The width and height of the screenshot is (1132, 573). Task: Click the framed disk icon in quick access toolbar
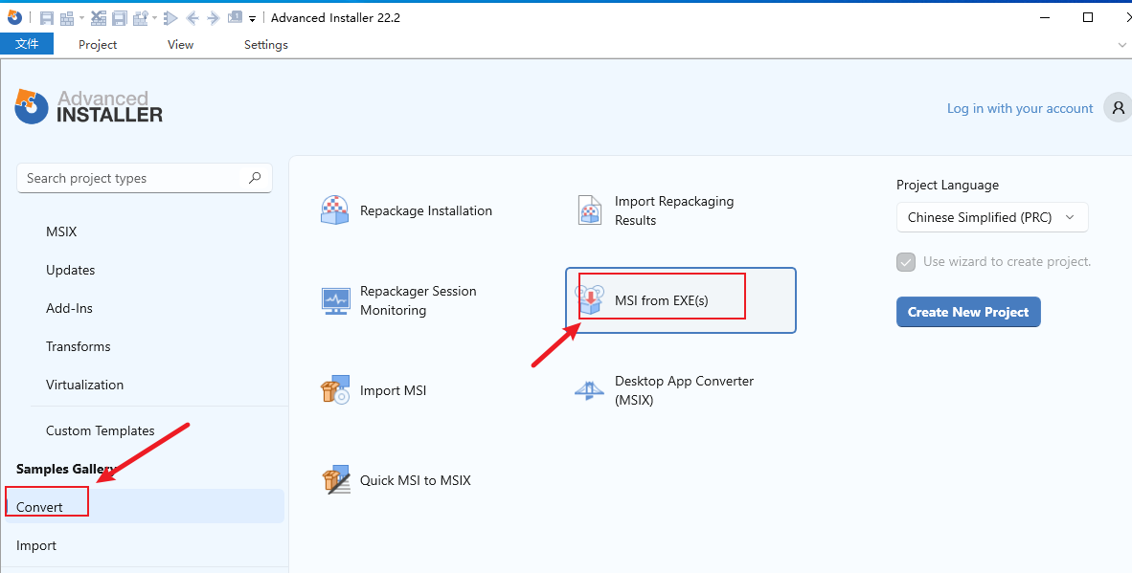click(x=120, y=18)
